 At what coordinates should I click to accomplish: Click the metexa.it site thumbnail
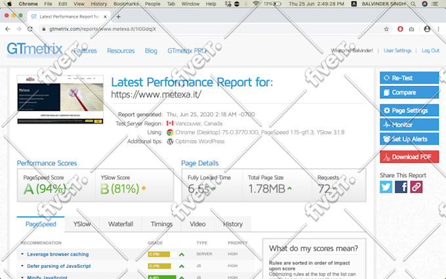click(x=60, y=100)
